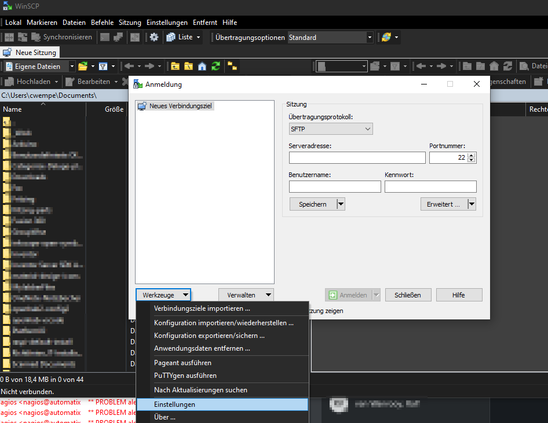This screenshot has width=548, height=423.
Task: Expand the Speichern button dropdown arrow
Action: tap(341, 204)
